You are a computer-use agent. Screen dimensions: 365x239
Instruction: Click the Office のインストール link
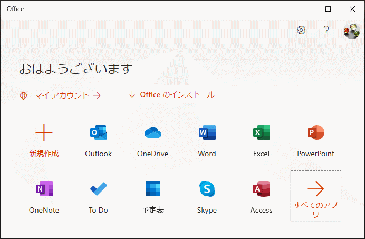[171, 95]
